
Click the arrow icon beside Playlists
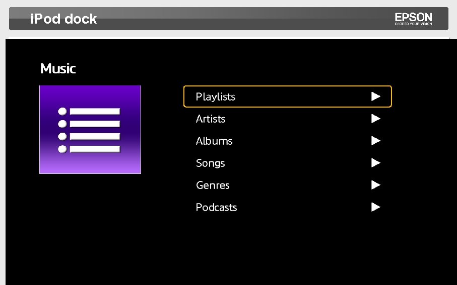(375, 97)
